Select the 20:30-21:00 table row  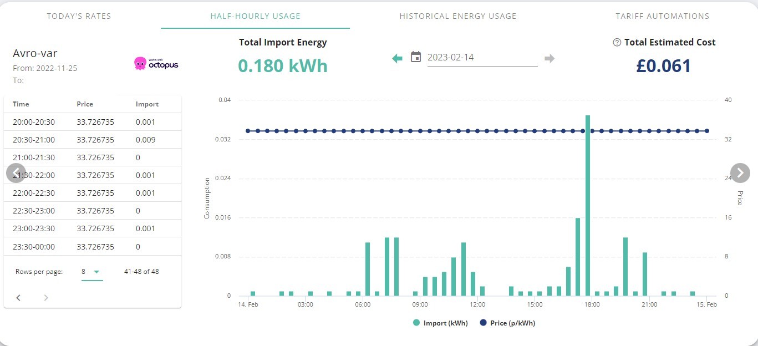(93, 140)
